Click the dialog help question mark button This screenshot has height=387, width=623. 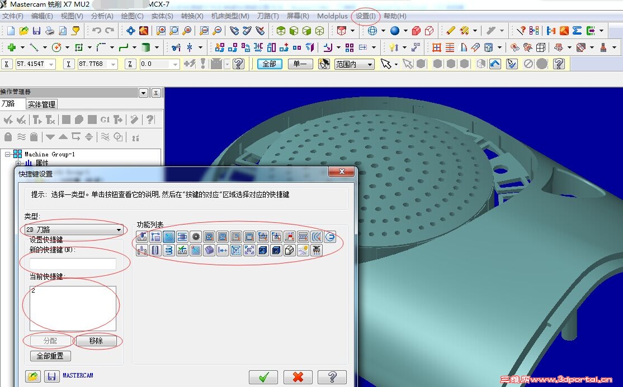pyautogui.click(x=332, y=377)
